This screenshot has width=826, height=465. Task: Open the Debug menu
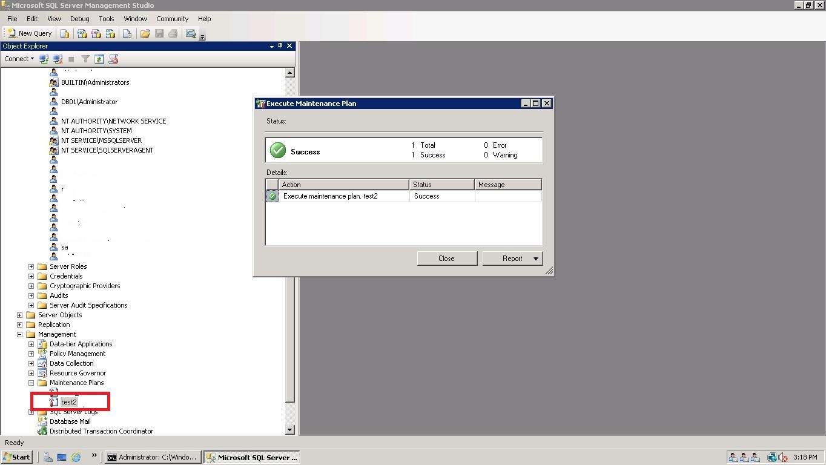click(x=79, y=19)
